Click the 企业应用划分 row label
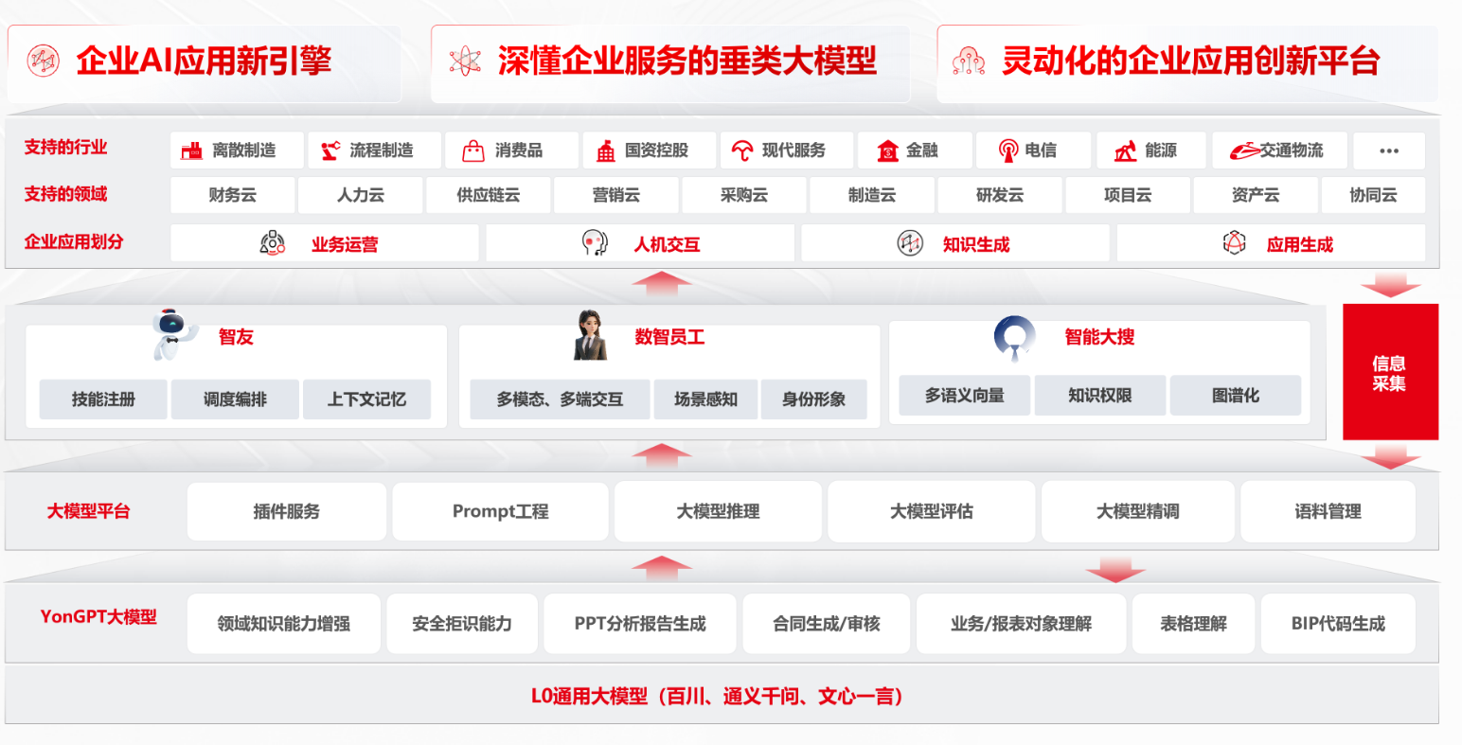Screen dimensions: 1462x745 click(x=74, y=241)
